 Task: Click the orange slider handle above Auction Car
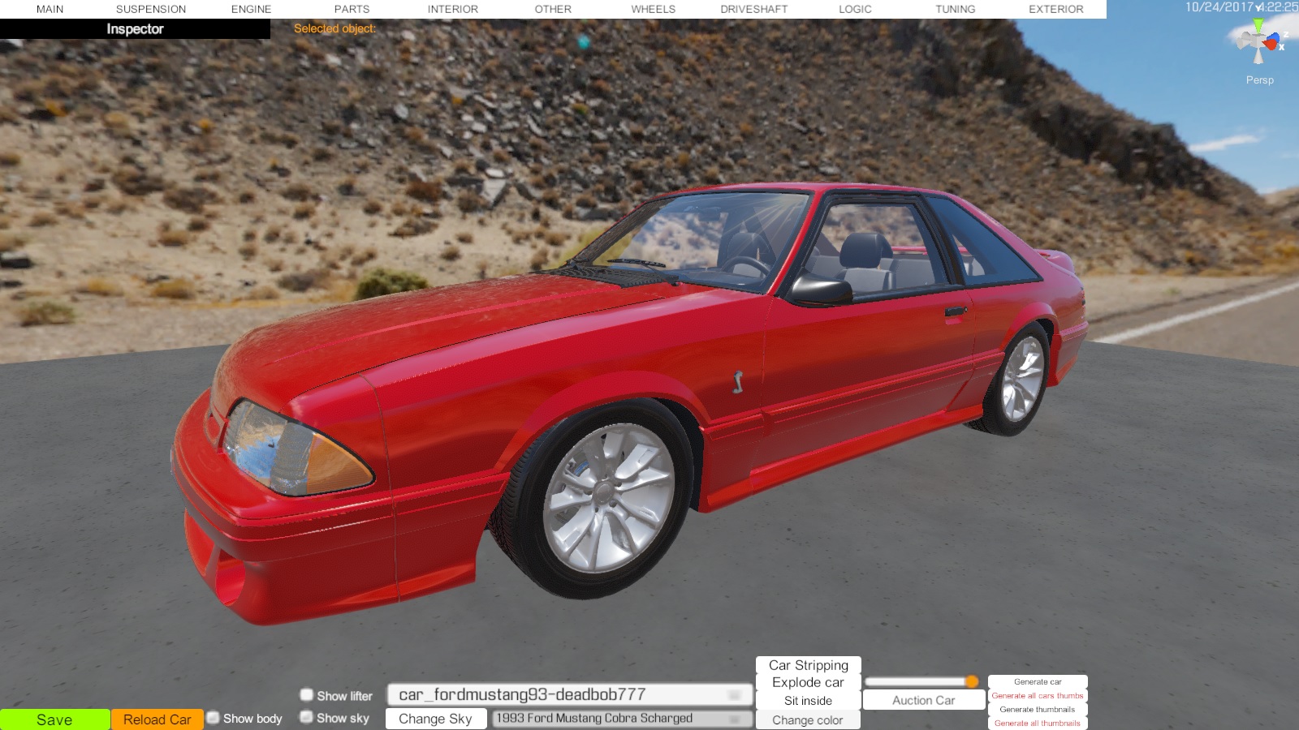tap(972, 681)
